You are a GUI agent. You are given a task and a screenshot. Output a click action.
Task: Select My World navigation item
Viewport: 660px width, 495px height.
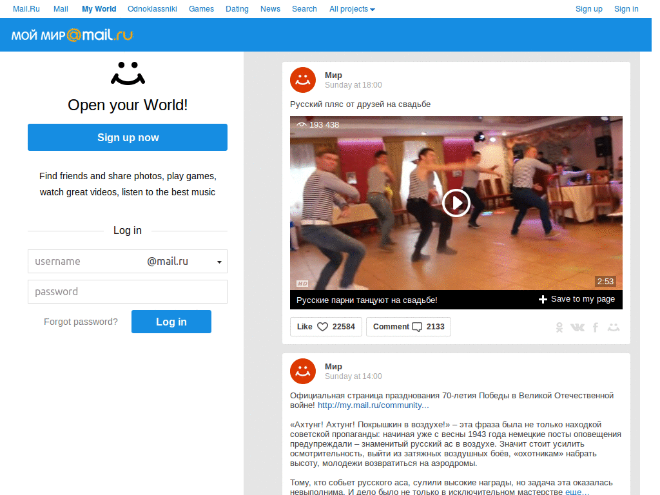99,9
